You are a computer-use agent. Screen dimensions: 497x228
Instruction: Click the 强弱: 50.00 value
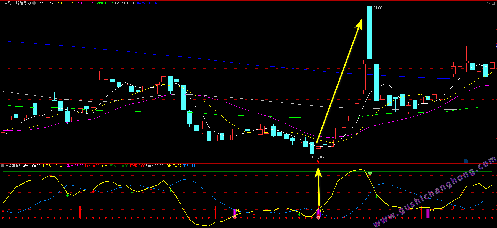[x=155, y=166]
